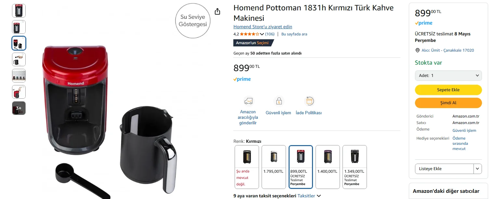Image resolution: width=493 pixels, height=199 pixels.
Task: Choose the purple 1.400,00TL color option
Action: (328, 167)
